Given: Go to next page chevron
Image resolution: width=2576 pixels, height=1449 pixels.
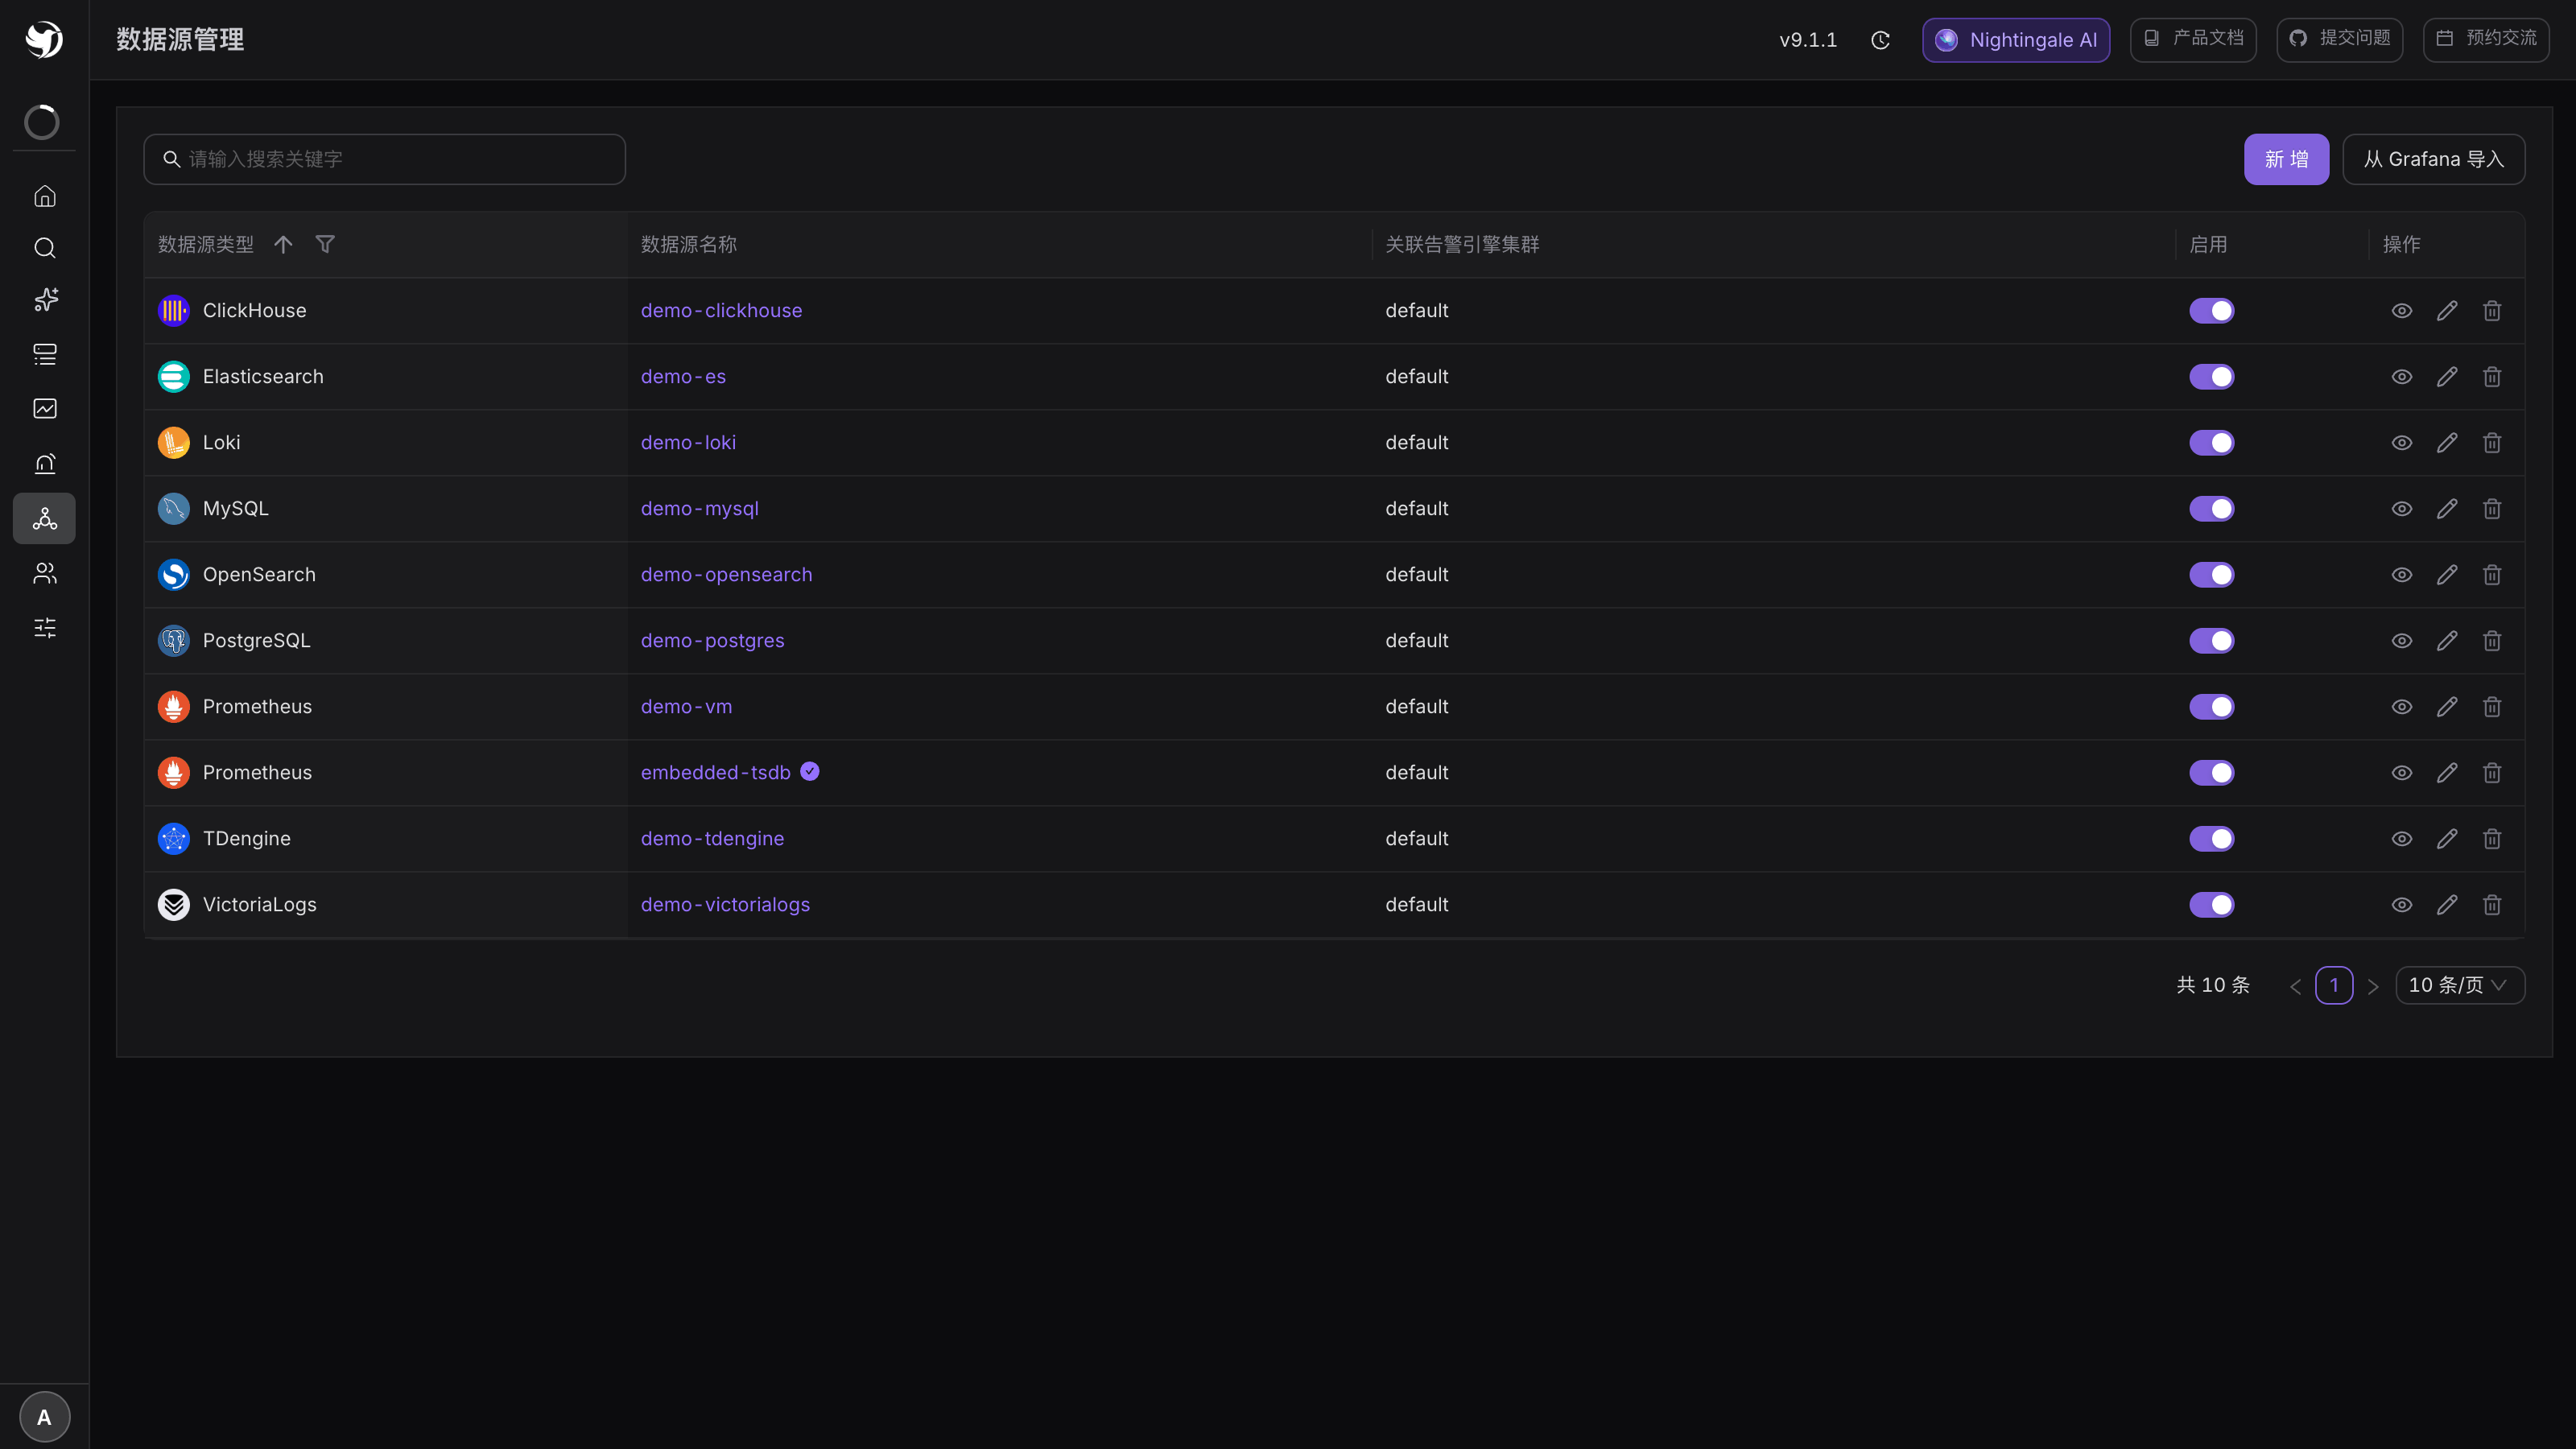Looking at the screenshot, I should click(x=2372, y=986).
